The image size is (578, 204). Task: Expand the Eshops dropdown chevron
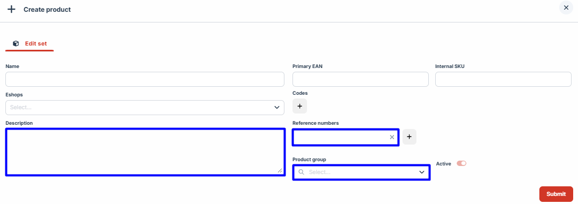coord(277,107)
